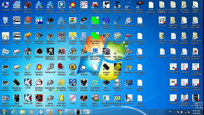Image resolution: width=204 pixels, height=115 pixels.
Task: Open ADVANCED IMMO BOOK PDF
Action: (185, 100)
